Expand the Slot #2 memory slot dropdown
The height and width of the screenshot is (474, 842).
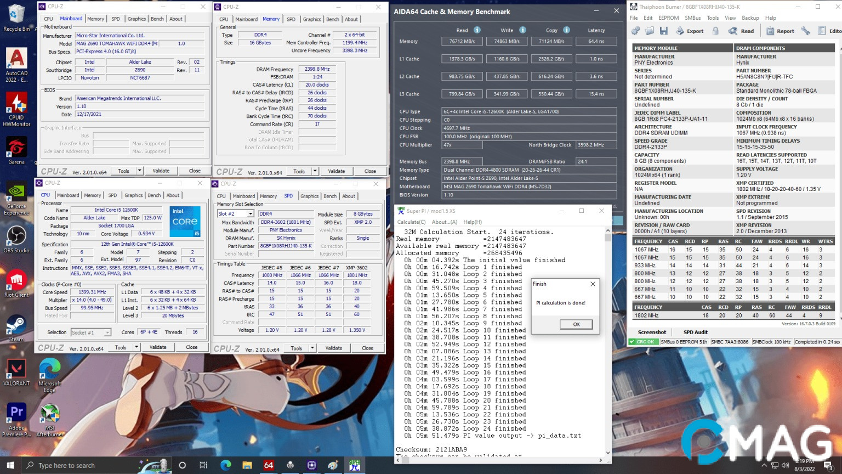251,214
